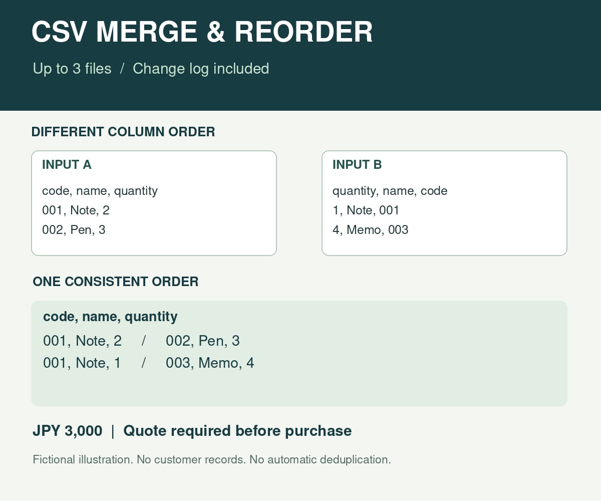
Task: Click the JPY 3,000 price
Action: coord(68,431)
